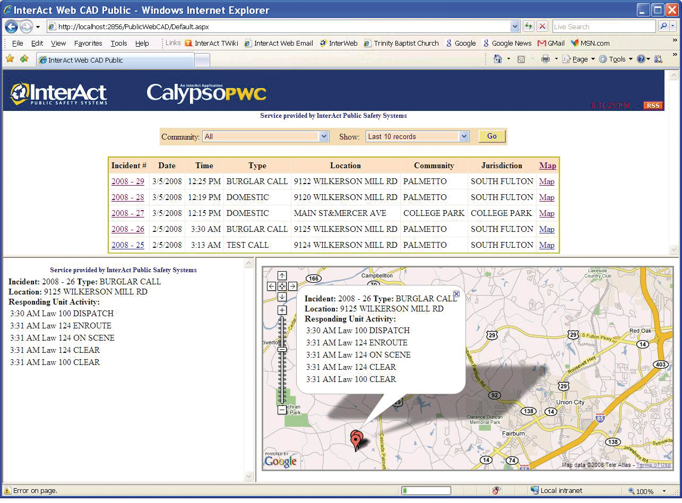Close the incident info balloon on the map

[x=456, y=293]
